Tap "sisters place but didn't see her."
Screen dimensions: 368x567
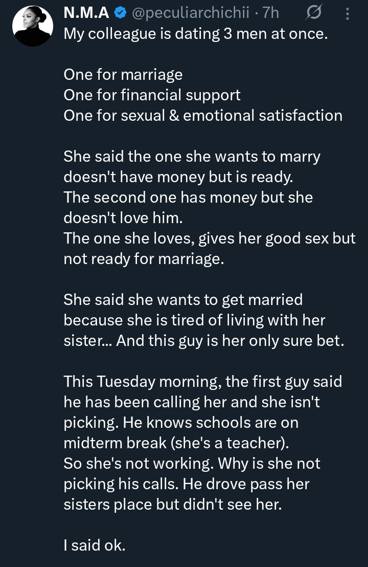[x=172, y=505]
